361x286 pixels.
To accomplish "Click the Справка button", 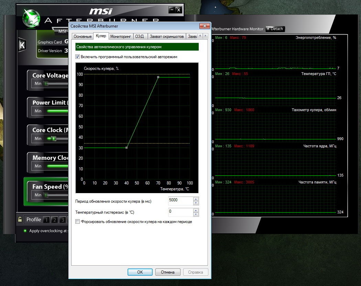I will click(196, 272).
